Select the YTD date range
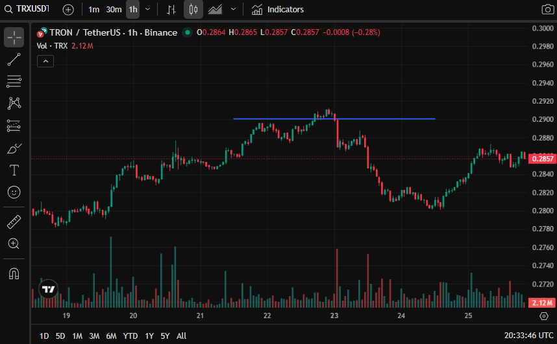The width and height of the screenshot is (557, 344). point(130,336)
